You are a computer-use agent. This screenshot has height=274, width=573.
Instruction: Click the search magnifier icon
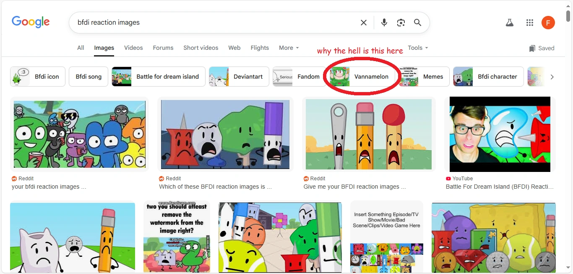[417, 22]
